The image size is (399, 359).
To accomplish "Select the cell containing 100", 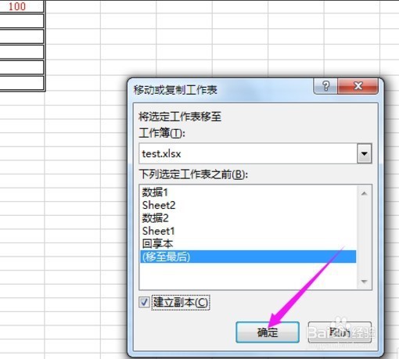I will [x=22, y=6].
